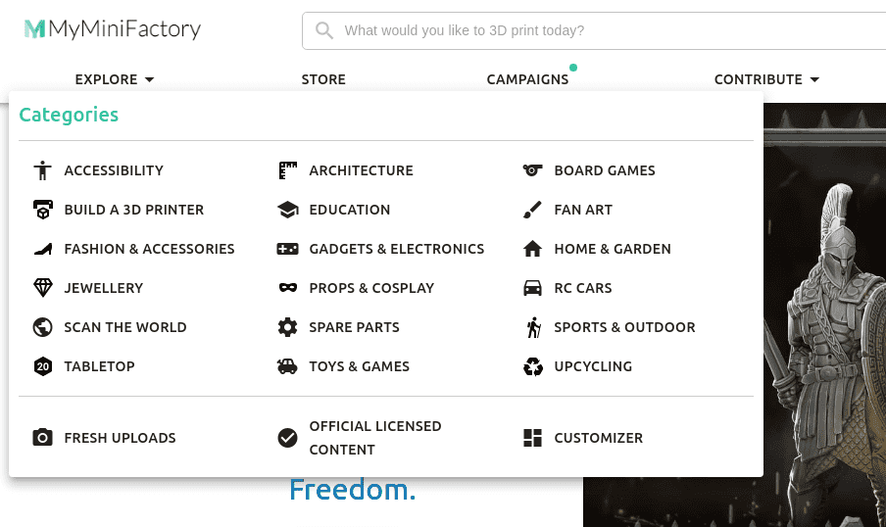Open the Store menu item

[x=323, y=79]
